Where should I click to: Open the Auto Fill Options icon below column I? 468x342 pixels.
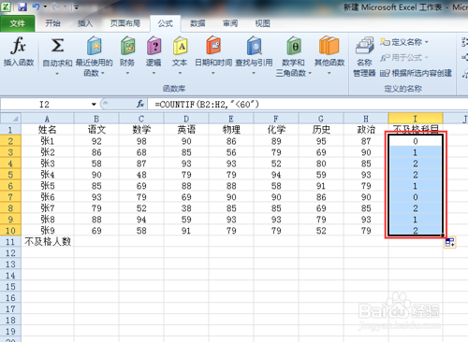pyautogui.click(x=449, y=242)
